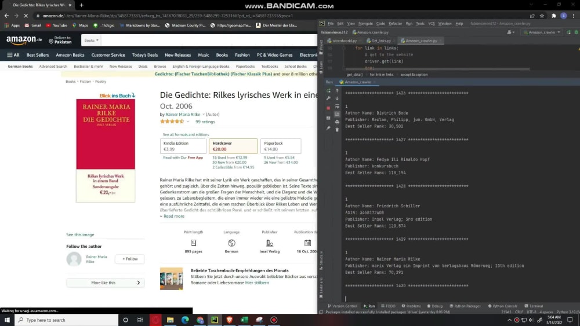Select the Hardcover format option

tap(233, 146)
